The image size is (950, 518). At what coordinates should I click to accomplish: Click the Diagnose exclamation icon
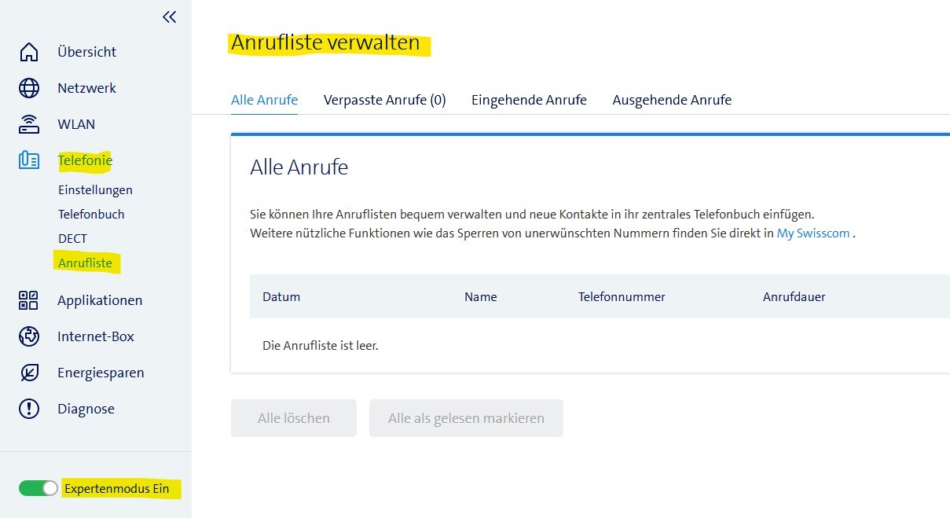point(29,409)
